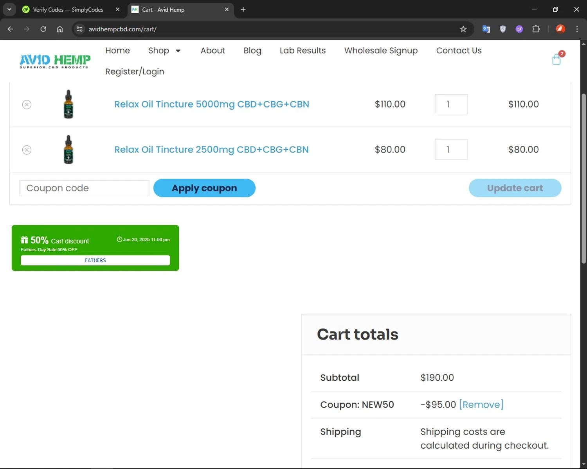Open a new browser tab
The width and height of the screenshot is (587, 469).
pos(243,9)
